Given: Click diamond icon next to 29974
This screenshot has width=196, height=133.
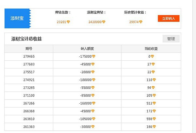Looking at the screenshot, I should tap(140, 22).
